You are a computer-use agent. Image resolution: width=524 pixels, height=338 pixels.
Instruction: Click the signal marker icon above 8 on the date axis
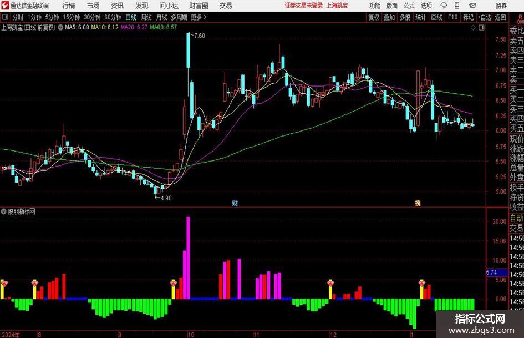pos(35,284)
